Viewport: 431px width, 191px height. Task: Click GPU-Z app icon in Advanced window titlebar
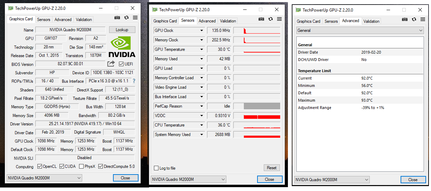tap(298, 10)
